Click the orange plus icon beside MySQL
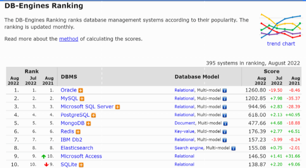 (82, 99)
